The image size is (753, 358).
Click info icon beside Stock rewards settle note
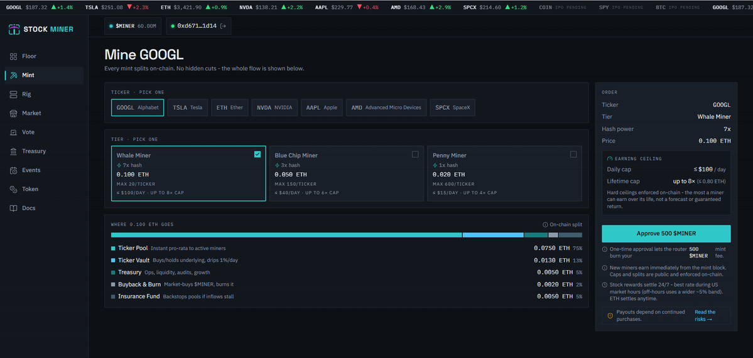tap(605, 285)
